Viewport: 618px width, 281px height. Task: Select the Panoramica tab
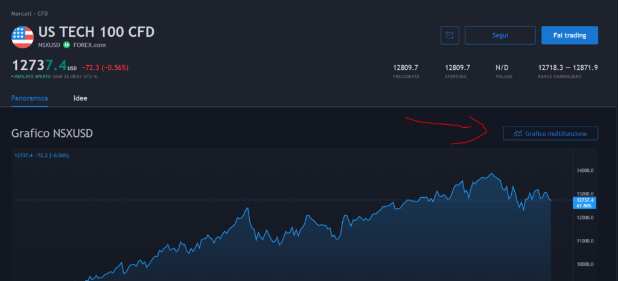pyautogui.click(x=30, y=98)
